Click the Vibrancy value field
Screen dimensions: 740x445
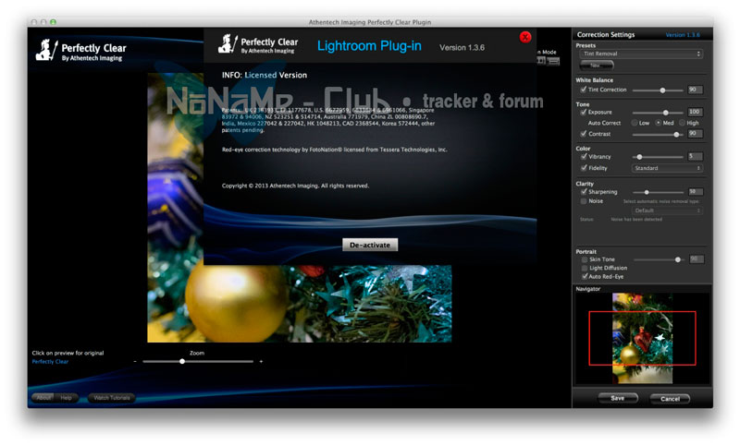(696, 156)
